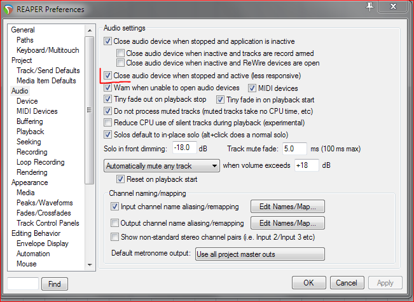Click the volume exceeds +18 dB field
This screenshot has height=302, width=414.
click(x=307, y=165)
